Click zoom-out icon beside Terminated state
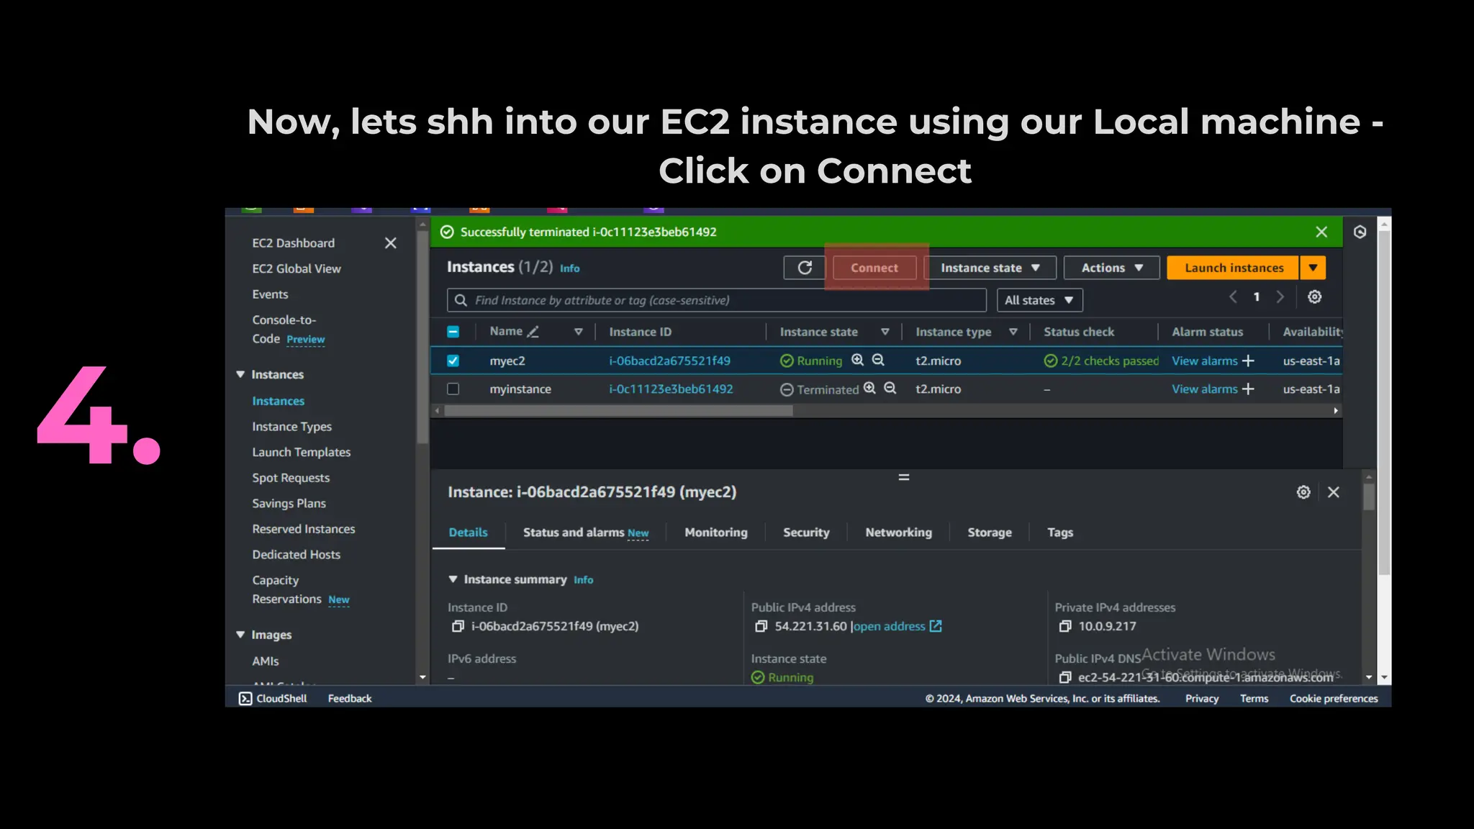Image resolution: width=1474 pixels, height=829 pixels. click(x=890, y=388)
